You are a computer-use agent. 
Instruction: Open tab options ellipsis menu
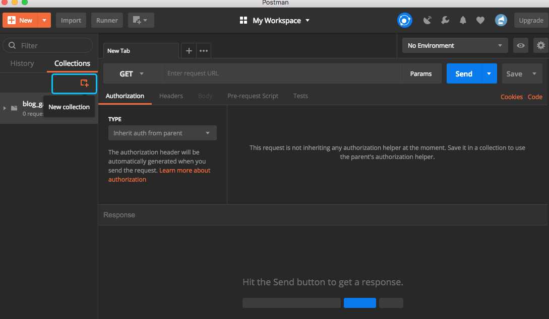coord(204,51)
